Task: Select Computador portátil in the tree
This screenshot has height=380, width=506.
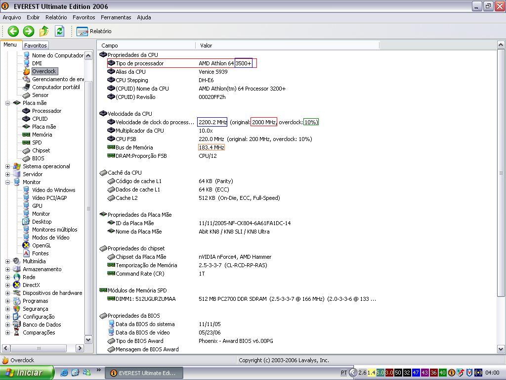Action: pyautogui.click(x=56, y=87)
